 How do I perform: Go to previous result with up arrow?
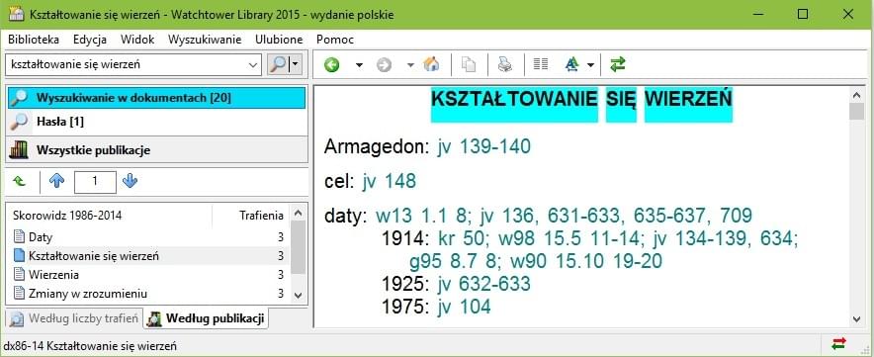pos(57,181)
